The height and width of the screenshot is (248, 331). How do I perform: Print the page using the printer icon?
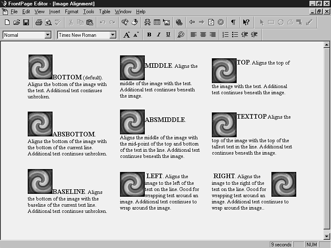38,22
